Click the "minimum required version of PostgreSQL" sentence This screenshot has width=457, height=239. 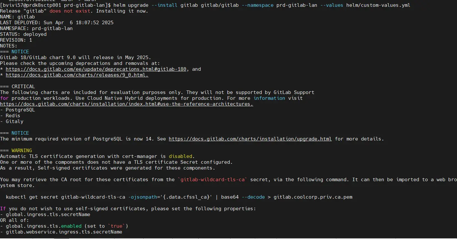pyautogui.click(x=192, y=139)
